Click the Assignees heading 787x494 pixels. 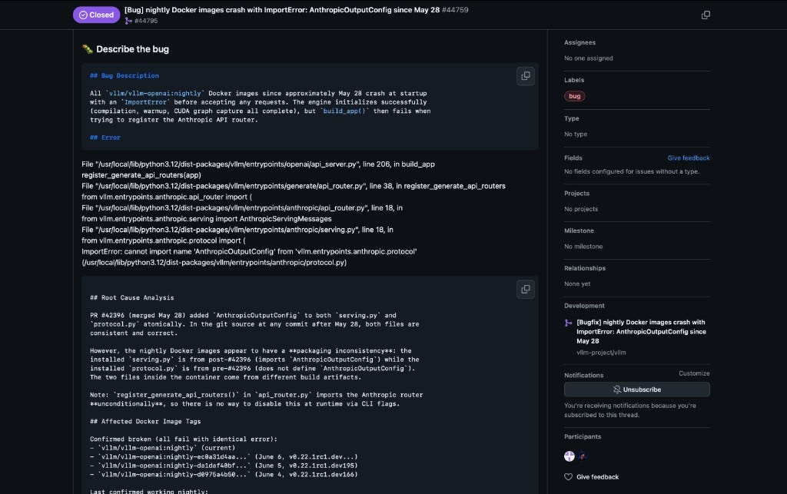(x=579, y=42)
